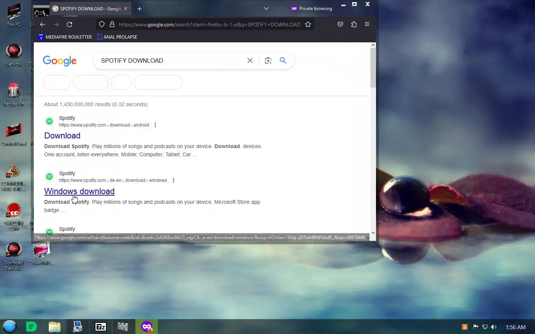Go back with the browser back arrow

pos(43,24)
